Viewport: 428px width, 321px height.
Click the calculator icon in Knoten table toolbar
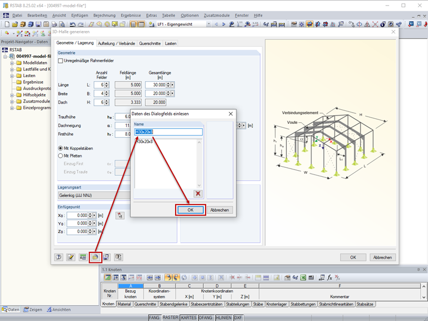click(x=311, y=278)
